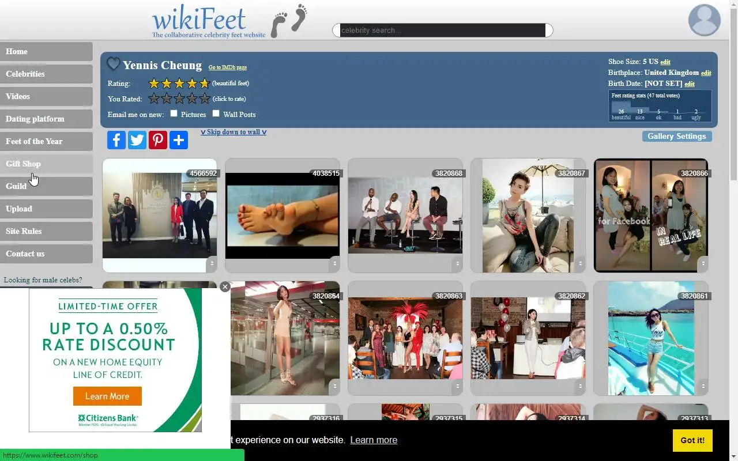Edit the Birth Date value

(690, 84)
